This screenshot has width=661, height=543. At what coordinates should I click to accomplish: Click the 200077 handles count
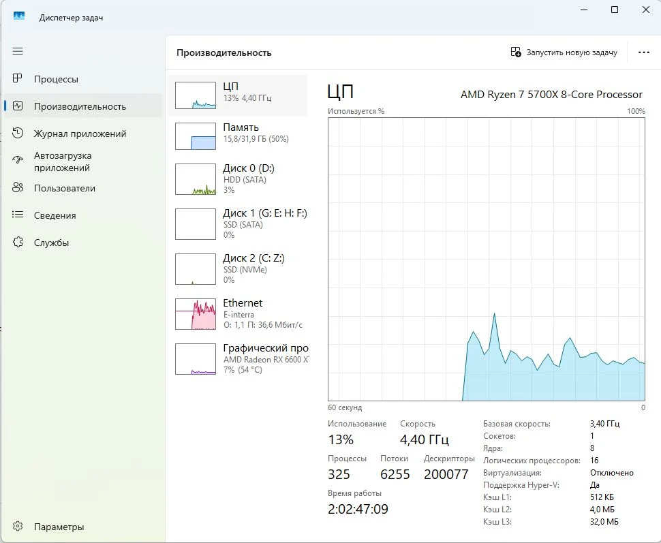pyautogui.click(x=446, y=474)
